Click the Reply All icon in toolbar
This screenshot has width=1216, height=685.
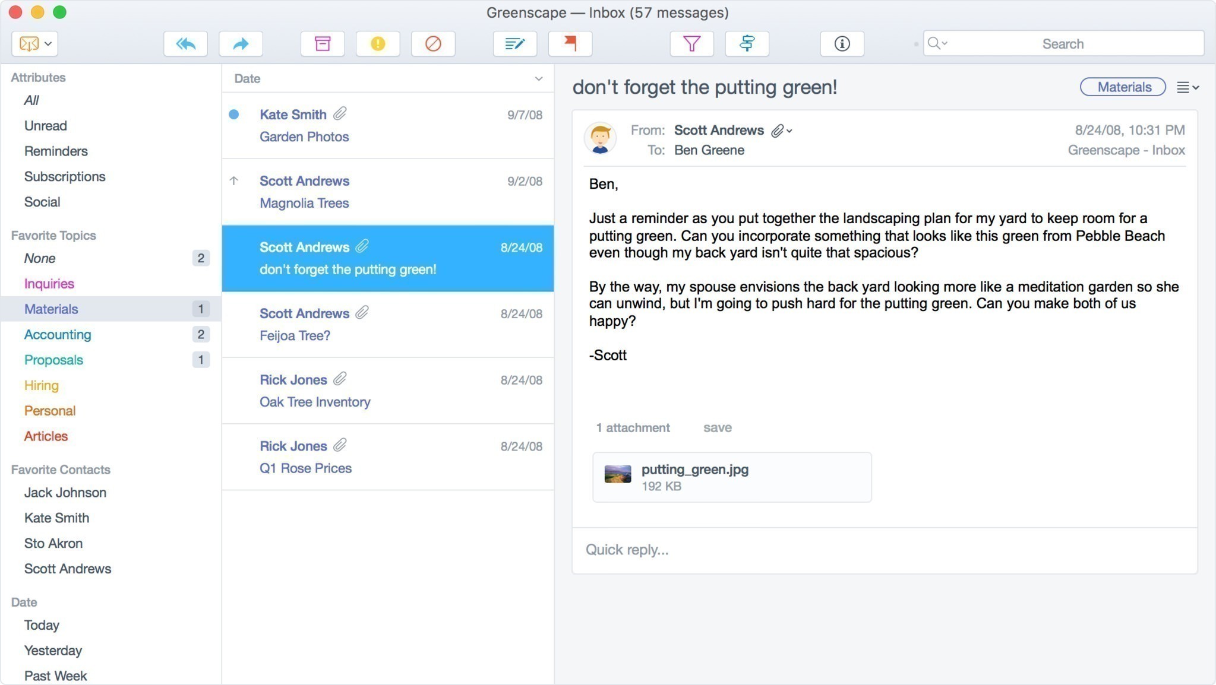click(x=185, y=43)
